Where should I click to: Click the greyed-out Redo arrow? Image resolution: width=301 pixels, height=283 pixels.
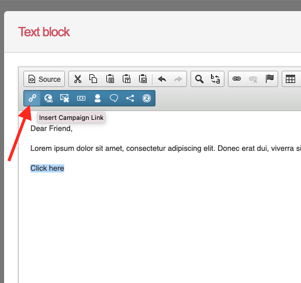(x=178, y=79)
